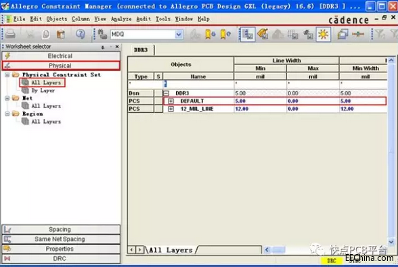The height and width of the screenshot is (267, 398).
Task: Click DEFAULT Line Width Min 5.00 cell
Action: [260, 101]
